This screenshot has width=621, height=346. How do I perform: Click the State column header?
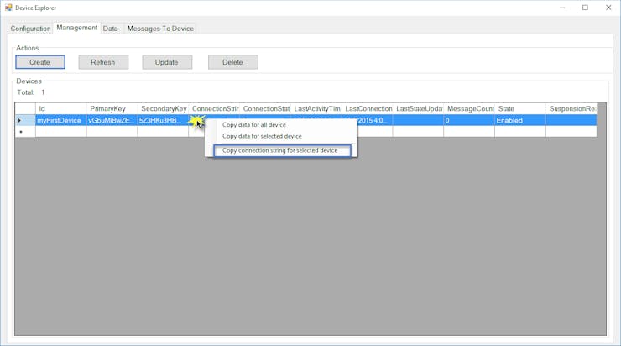coord(521,108)
